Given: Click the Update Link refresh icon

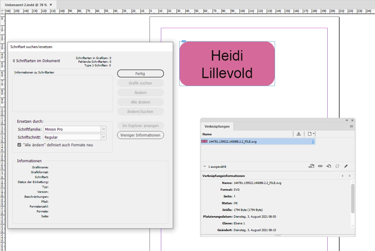Looking at the screenshot, I should (x=337, y=166).
